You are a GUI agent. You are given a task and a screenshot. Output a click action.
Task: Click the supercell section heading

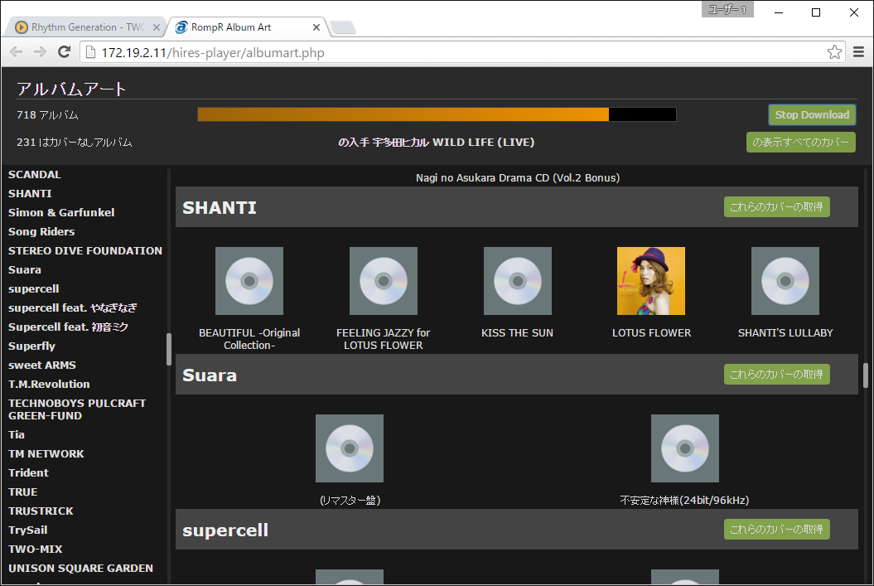click(x=225, y=530)
